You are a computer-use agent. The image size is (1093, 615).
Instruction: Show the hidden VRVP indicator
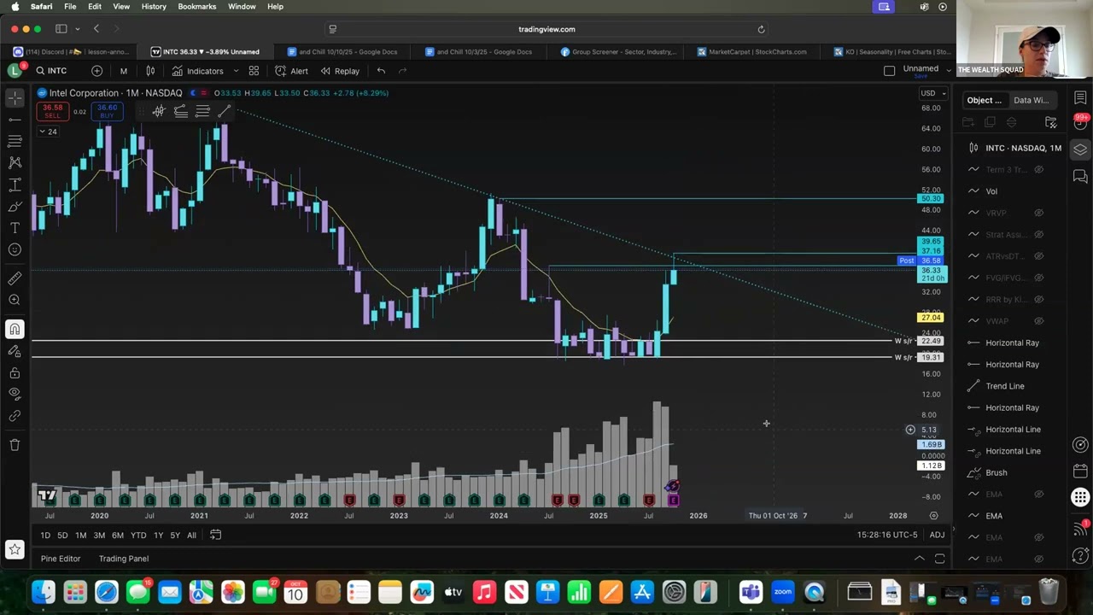point(1039,213)
